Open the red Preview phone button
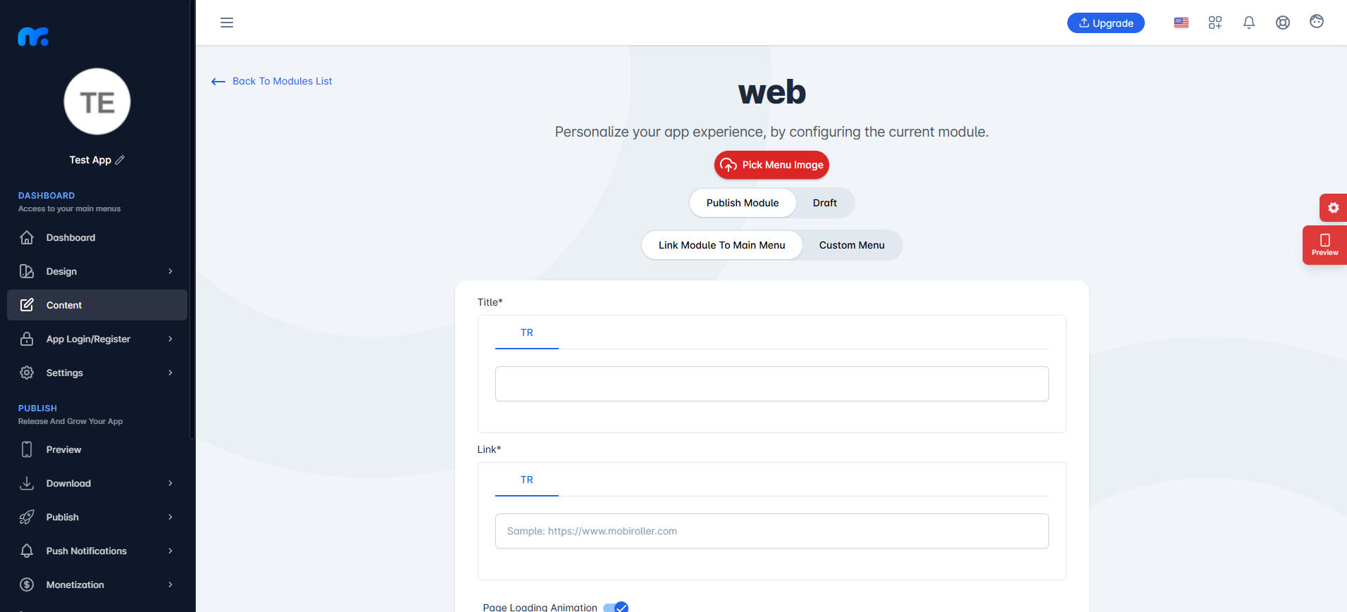 [1324, 245]
